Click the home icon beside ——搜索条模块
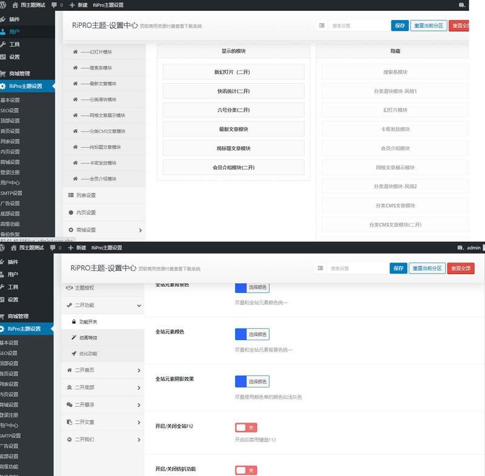Screen dimensions: 485x476 pyautogui.click(x=75, y=67)
